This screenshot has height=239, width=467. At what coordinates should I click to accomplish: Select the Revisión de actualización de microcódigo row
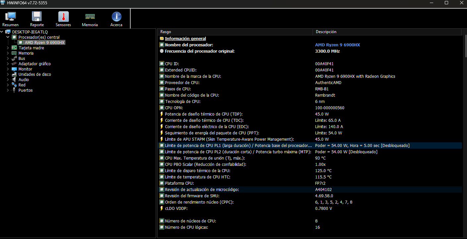(x=310, y=189)
